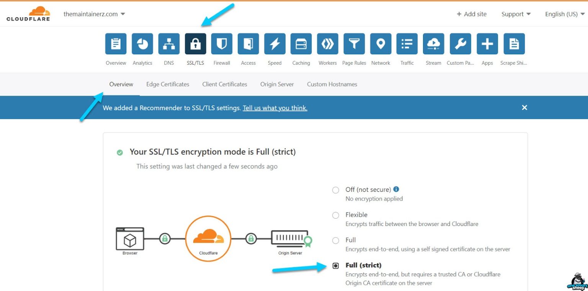The image size is (588, 291).
Task: Open the Support dropdown menu
Action: 516,14
